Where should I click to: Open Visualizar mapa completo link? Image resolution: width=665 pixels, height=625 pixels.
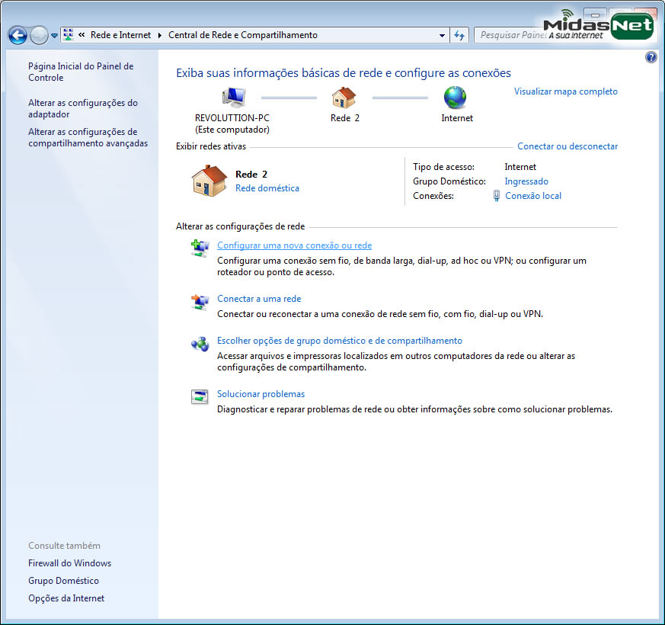pyautogui.click(x=565, y=91)
